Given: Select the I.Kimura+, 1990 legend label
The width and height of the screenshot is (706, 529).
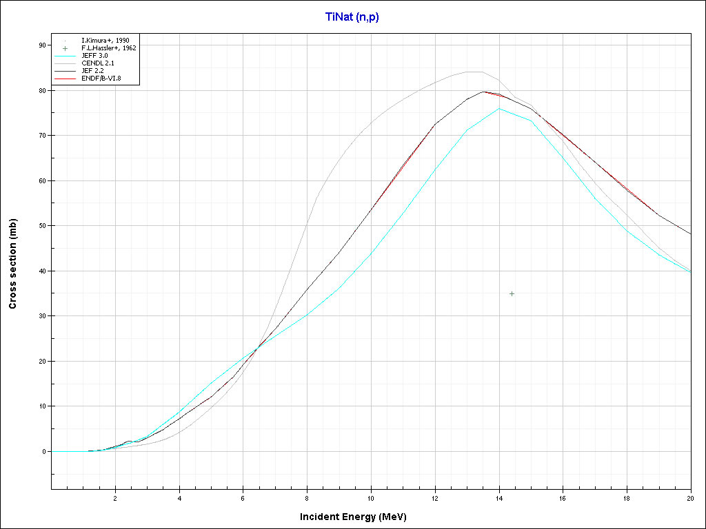Looking at the screenshot, I should [105, 41].
